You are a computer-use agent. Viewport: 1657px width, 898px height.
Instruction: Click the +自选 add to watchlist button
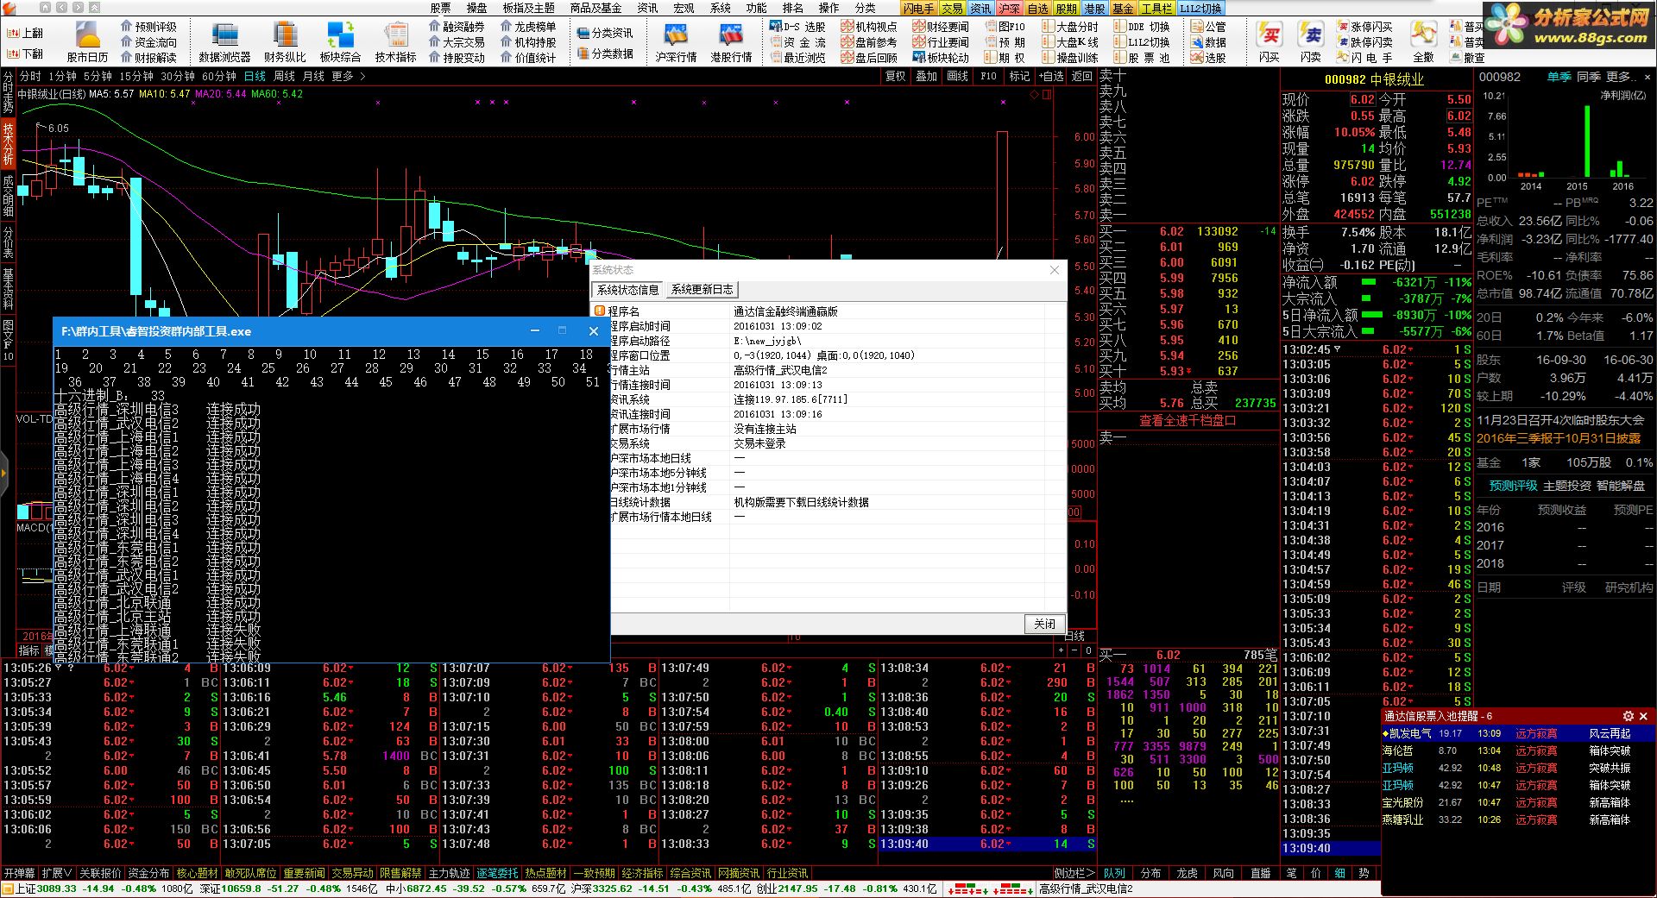(x=1050, y=76)
